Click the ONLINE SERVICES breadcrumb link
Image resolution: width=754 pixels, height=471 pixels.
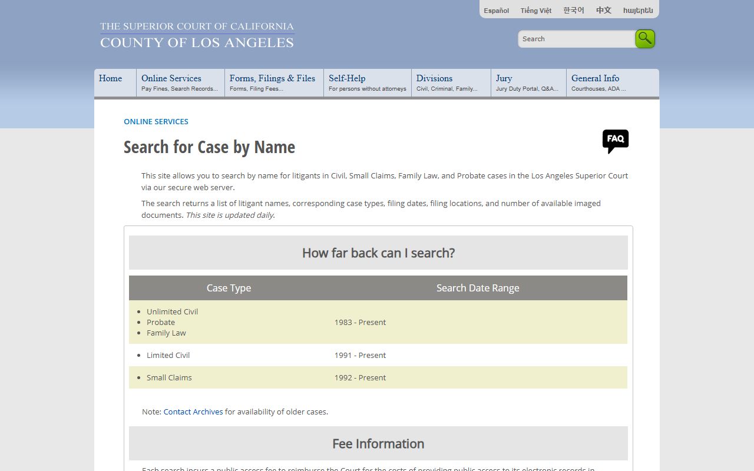(x=156, y=121)
